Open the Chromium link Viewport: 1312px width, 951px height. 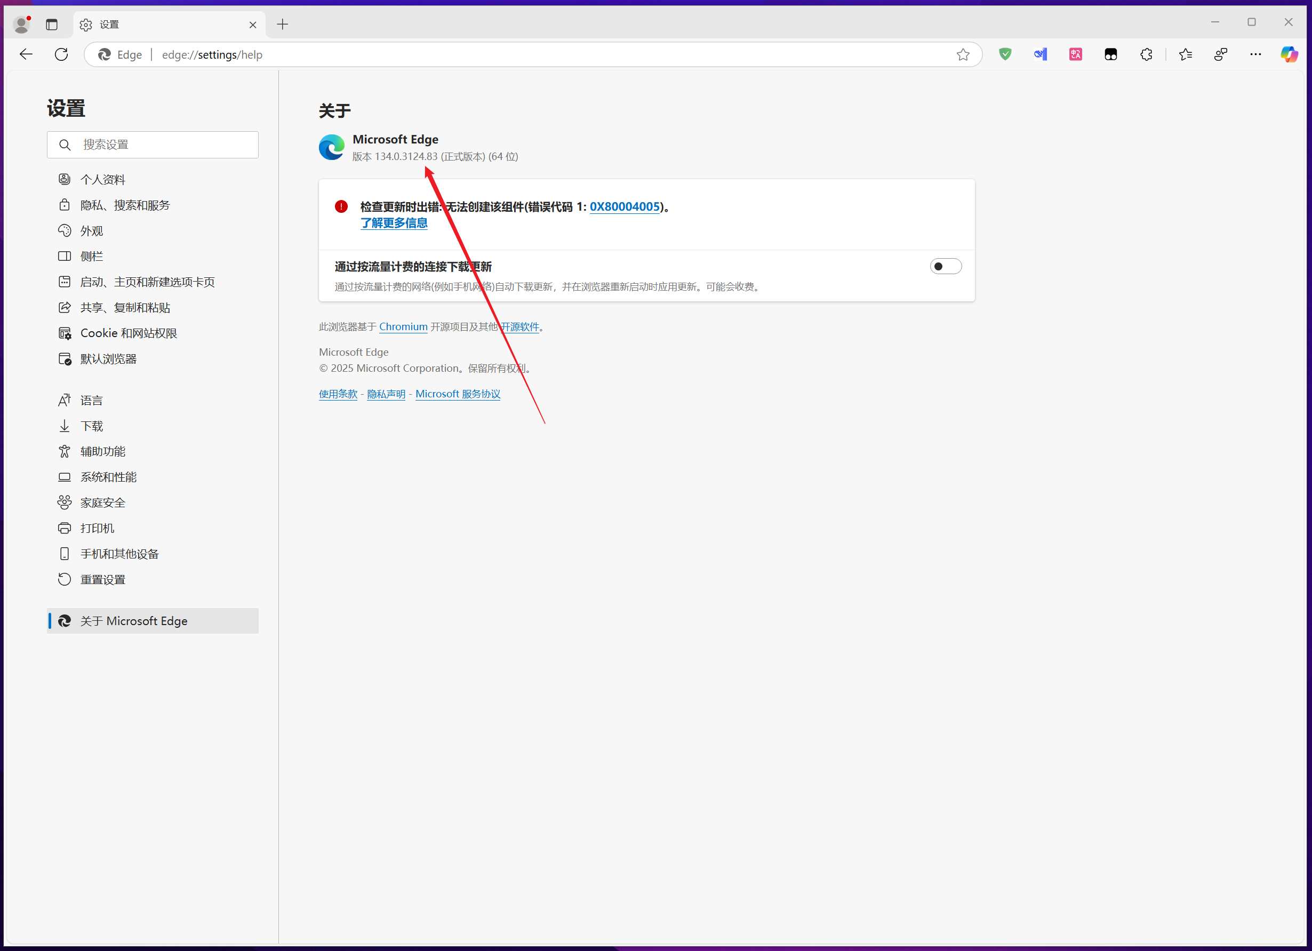point(403,327)
